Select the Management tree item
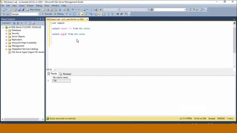 (x=18, y=46)
